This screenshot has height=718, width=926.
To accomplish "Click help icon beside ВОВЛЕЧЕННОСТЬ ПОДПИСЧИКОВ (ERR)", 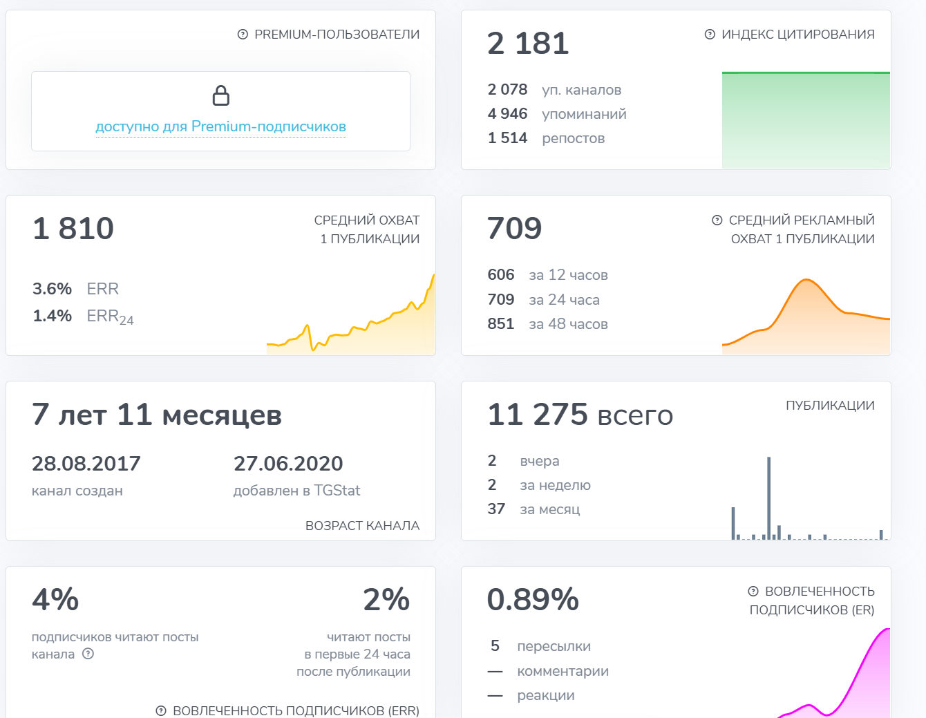I will pyautogui.click(x=161, y=710).
